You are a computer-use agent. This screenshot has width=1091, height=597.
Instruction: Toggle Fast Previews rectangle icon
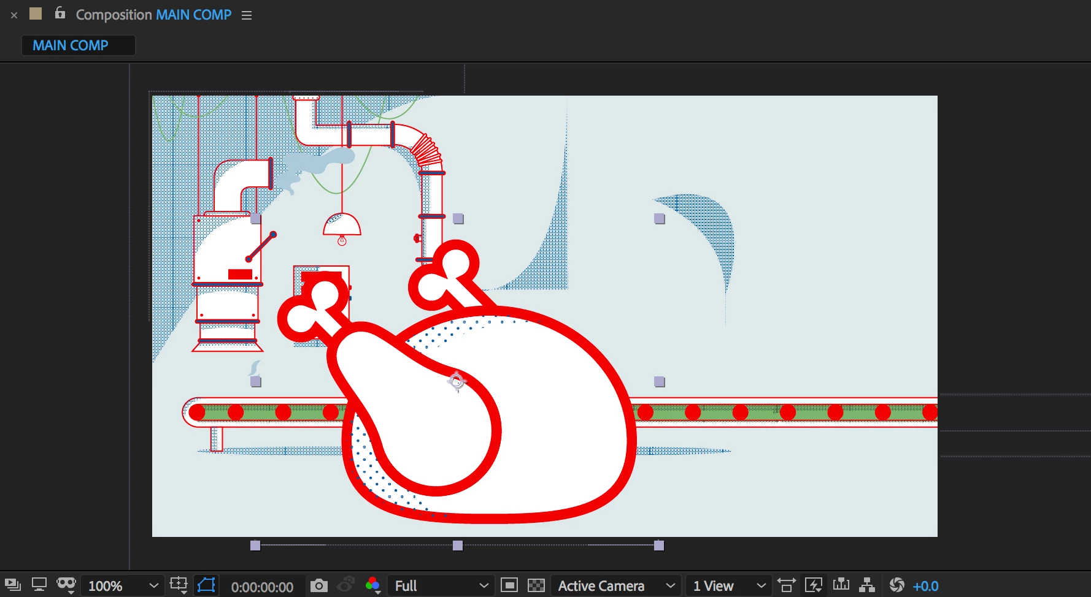(x=509, y=585)
